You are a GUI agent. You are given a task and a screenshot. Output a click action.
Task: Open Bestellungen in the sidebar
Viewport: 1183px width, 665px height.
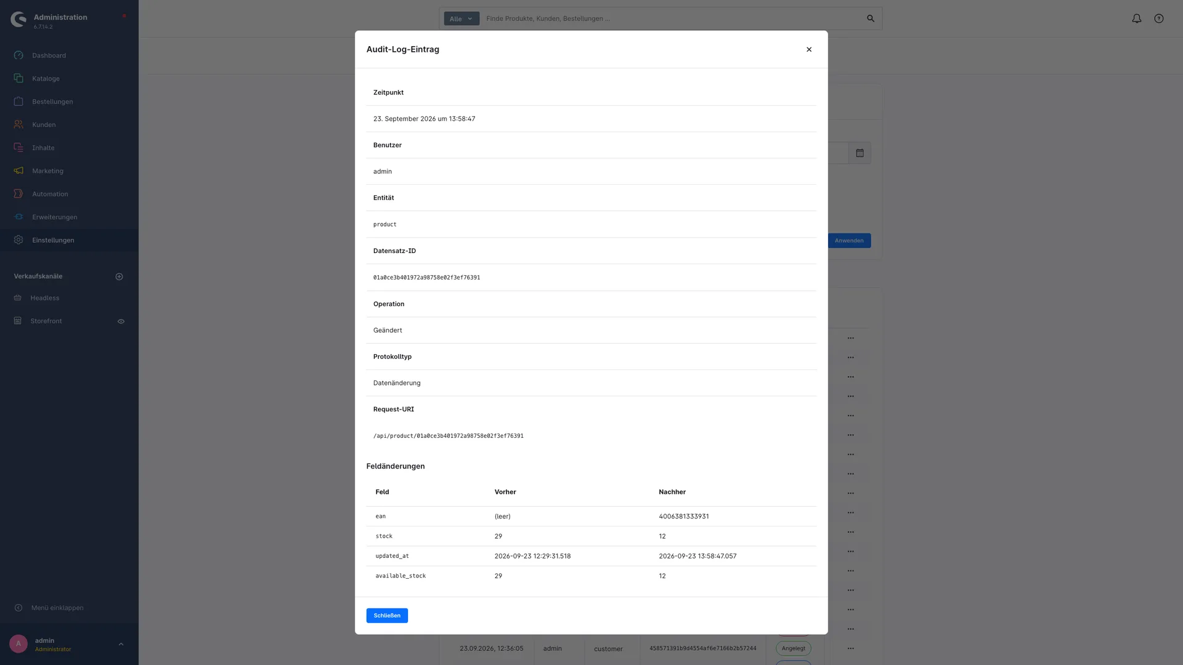click(x=52, y=102)
